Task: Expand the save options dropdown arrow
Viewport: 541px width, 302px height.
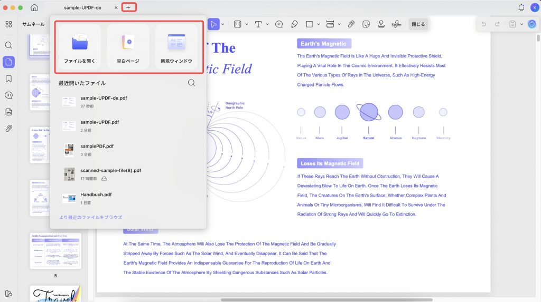Action: (x=521, y=24)
